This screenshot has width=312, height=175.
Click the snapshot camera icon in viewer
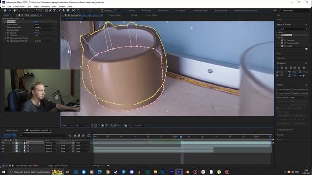point(126,125)
